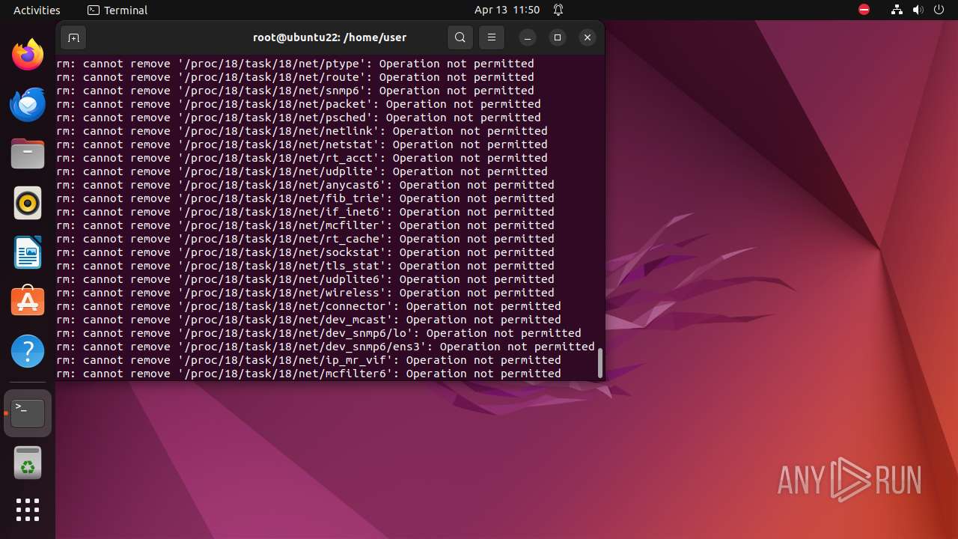Image resolution: width=958 pixels, height=539 pixels.
Task: Click the line containing '/net/dev_mcast'
Action: (308, 320)
